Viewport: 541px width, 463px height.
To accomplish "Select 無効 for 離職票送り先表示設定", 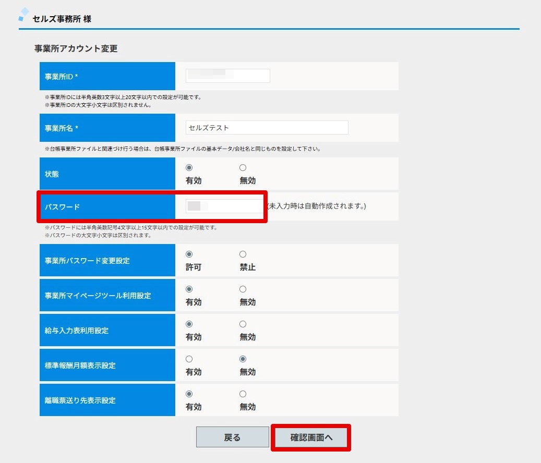I will tap(243, 394).
